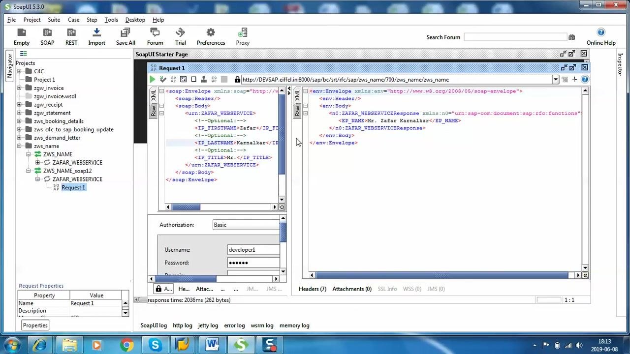Expand ZAFAR_WEBSERVICE under ZWS_NAME
The width and height of the screenshot is (630, 354).
(x=37, y=163)
